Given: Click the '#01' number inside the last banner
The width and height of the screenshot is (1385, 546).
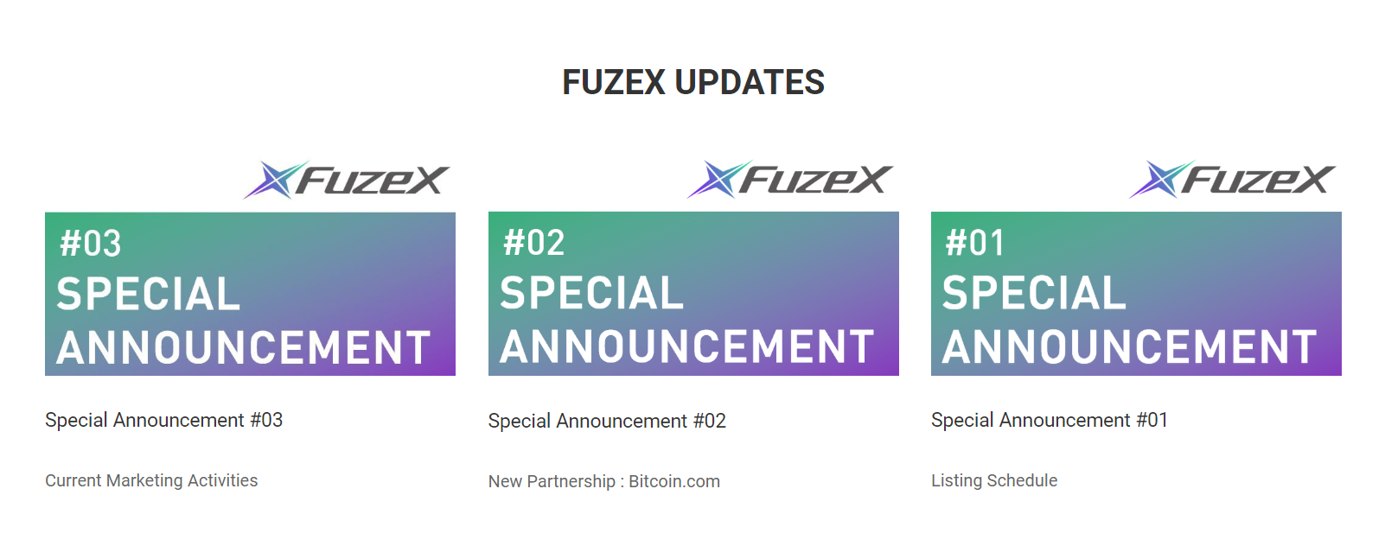Looking at the screenshot, I should pyautogui.click(x=975, y=243).
